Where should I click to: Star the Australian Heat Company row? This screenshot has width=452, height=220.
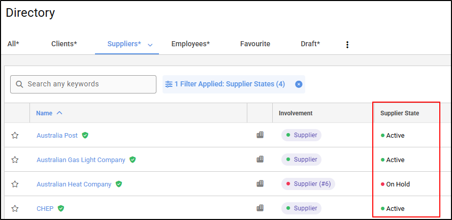(x=15, y=184)
